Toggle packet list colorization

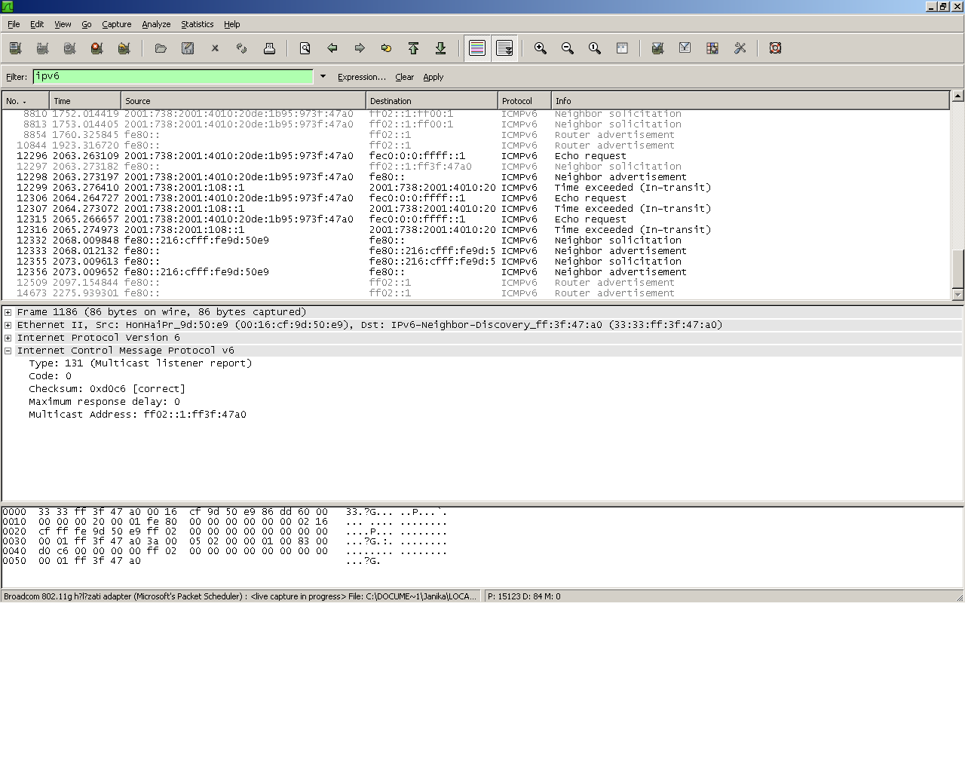coord(476,47)
